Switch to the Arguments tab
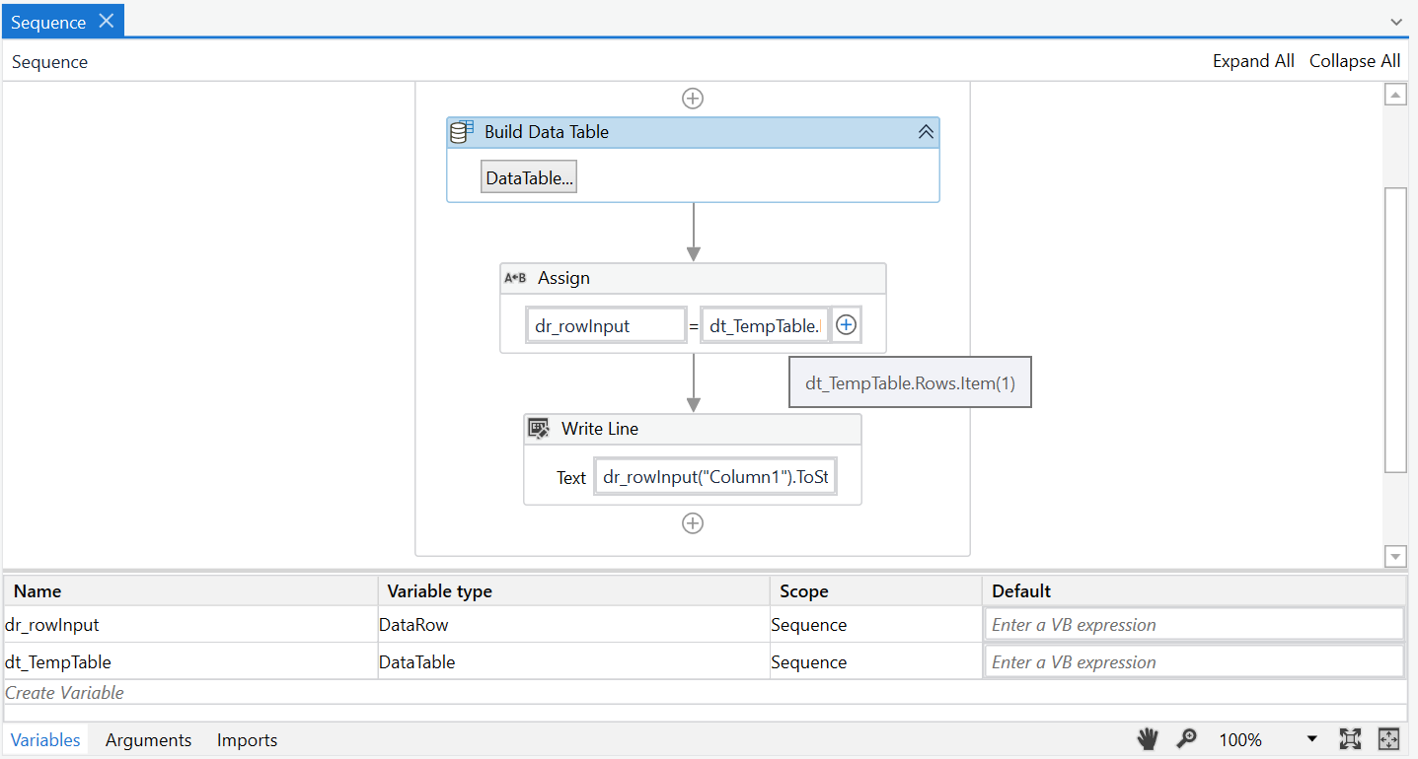Viewport: 1418px width, 759px height. pyautogui.click(x=148, y=740)
